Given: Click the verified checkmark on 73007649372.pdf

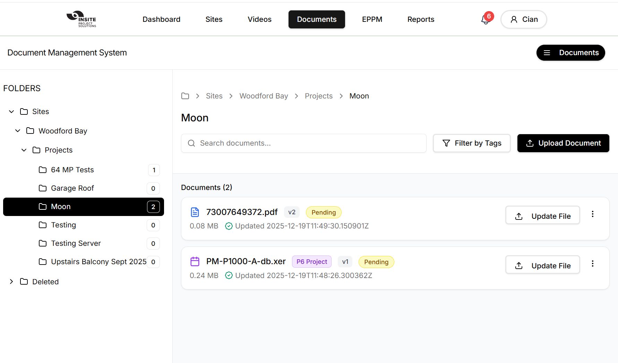Looking at the screenshot, I should point(229,226).
